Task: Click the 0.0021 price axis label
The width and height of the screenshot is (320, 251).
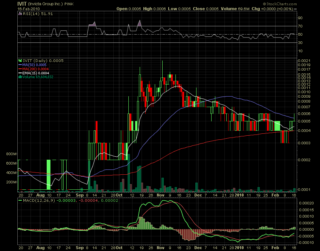Action: 304,61
